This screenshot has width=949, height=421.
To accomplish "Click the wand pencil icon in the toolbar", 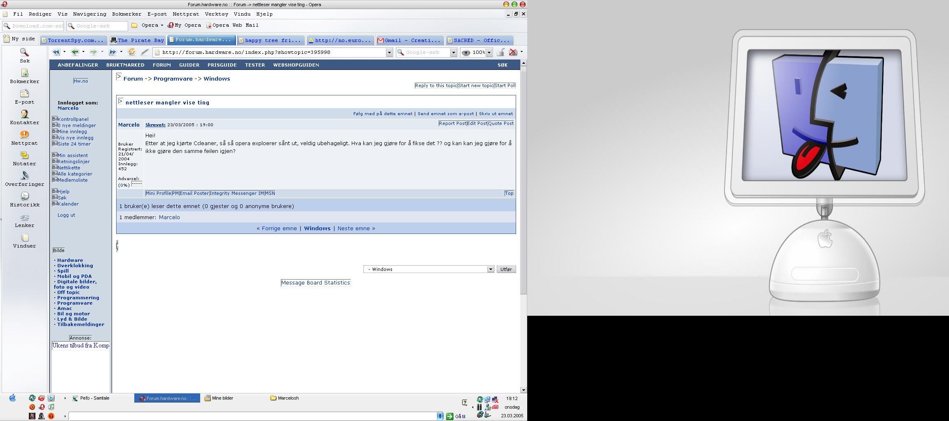I will [x=144, y=52].
